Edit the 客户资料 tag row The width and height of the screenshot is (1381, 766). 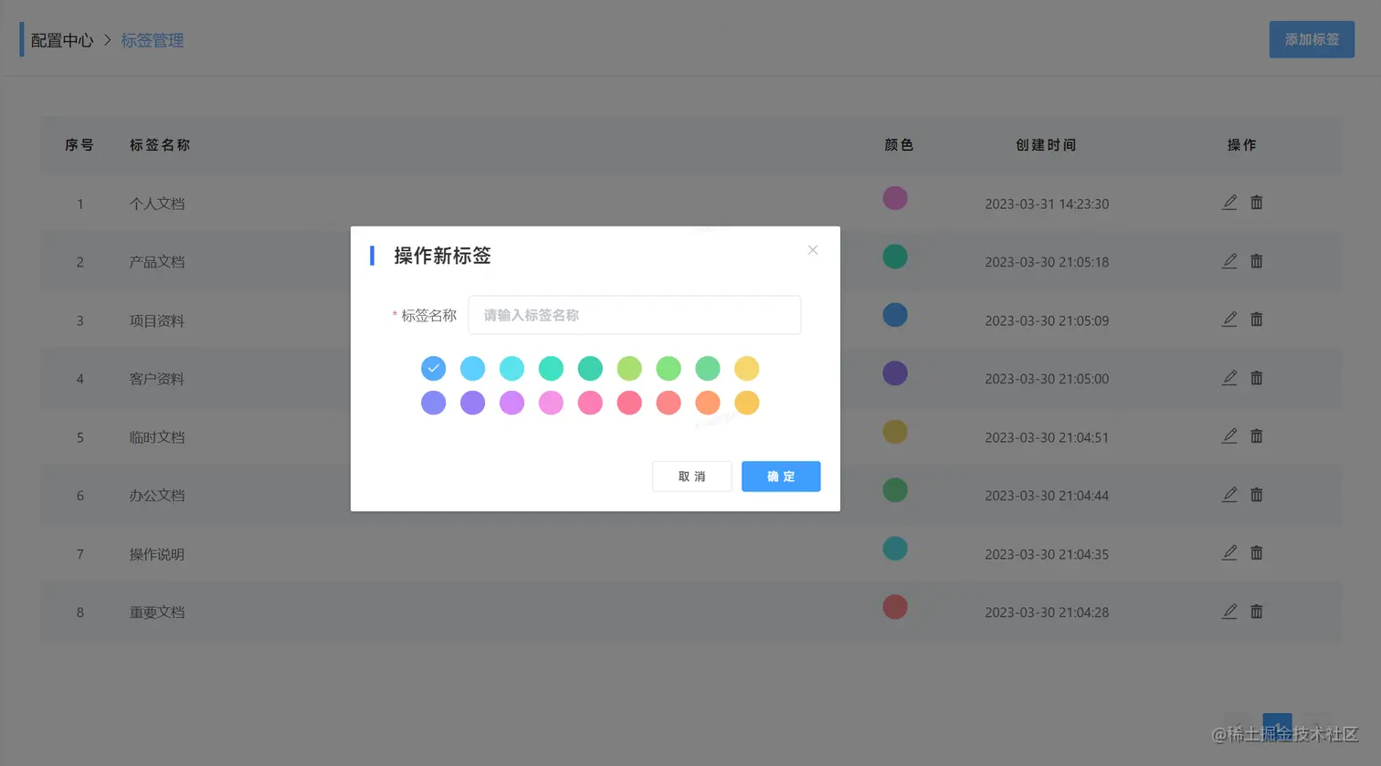pyautogui.click(x=1229, y=378)
